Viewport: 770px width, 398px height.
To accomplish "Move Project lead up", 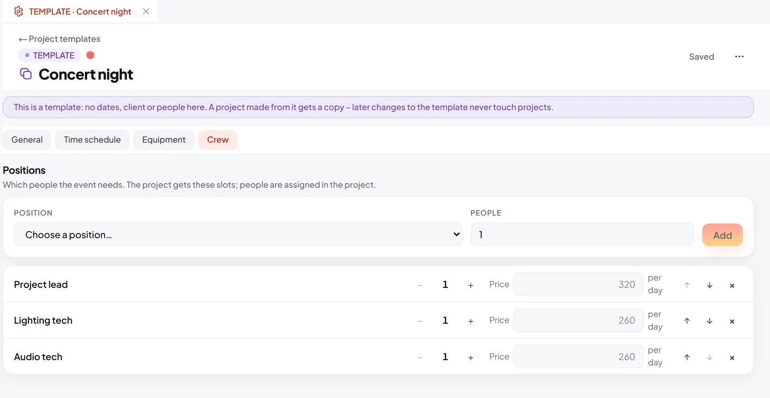I will click(687, 285).
